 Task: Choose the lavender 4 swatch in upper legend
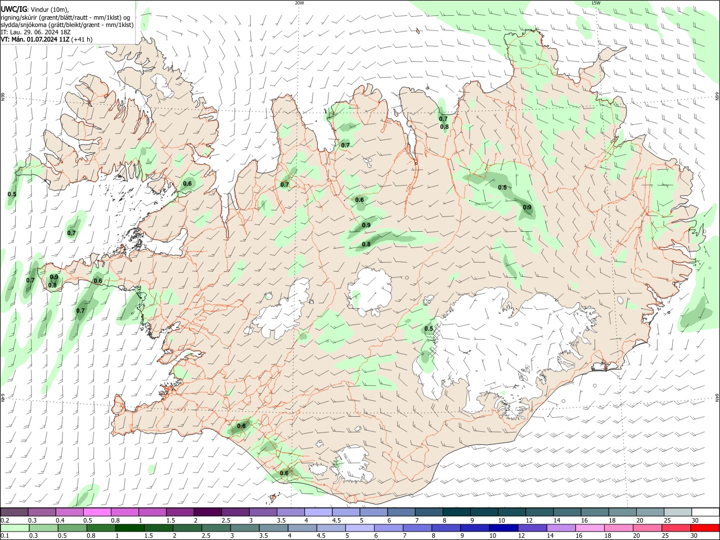[x=318, y=512]
